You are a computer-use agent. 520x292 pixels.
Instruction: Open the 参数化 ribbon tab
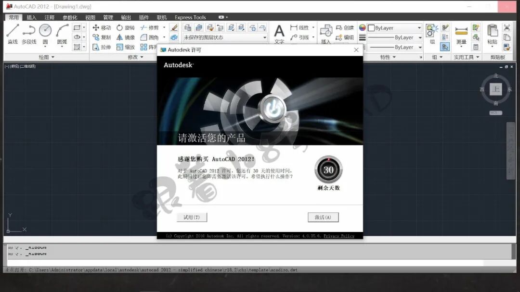coord(70,17)
